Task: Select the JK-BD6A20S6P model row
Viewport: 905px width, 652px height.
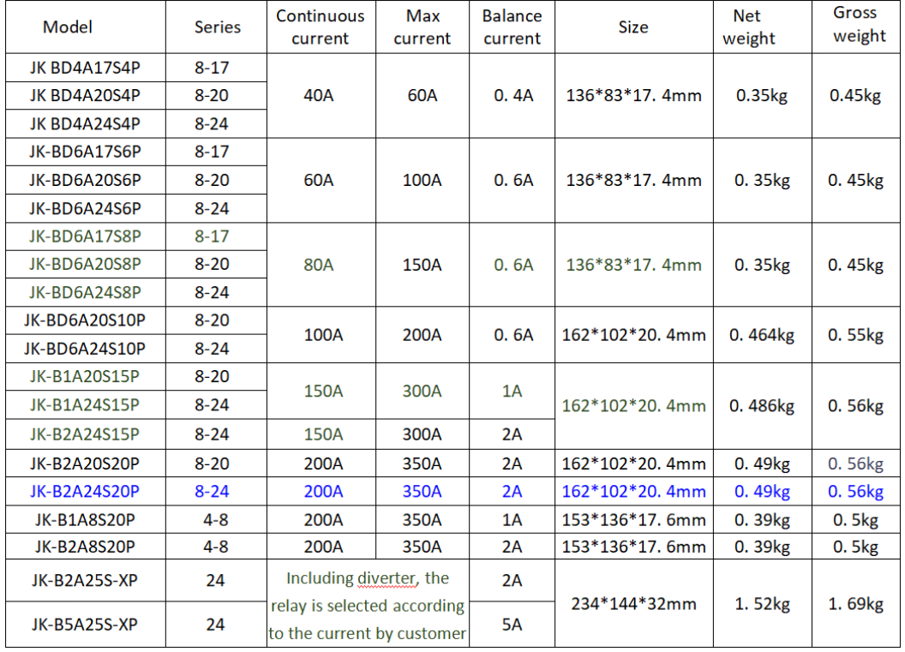Action: 85,180
